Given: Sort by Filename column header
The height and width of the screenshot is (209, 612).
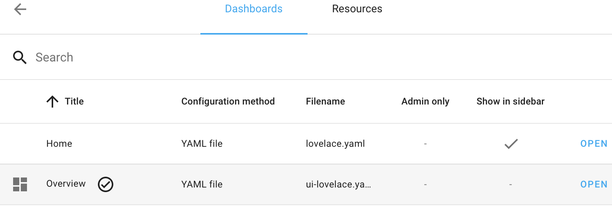Looking at the screenshot, I should click(x=325, y=101).
